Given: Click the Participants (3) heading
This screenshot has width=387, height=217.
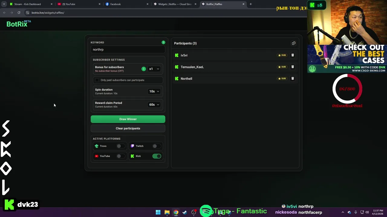Looking at the screenshot, I should tap(185, 43).
